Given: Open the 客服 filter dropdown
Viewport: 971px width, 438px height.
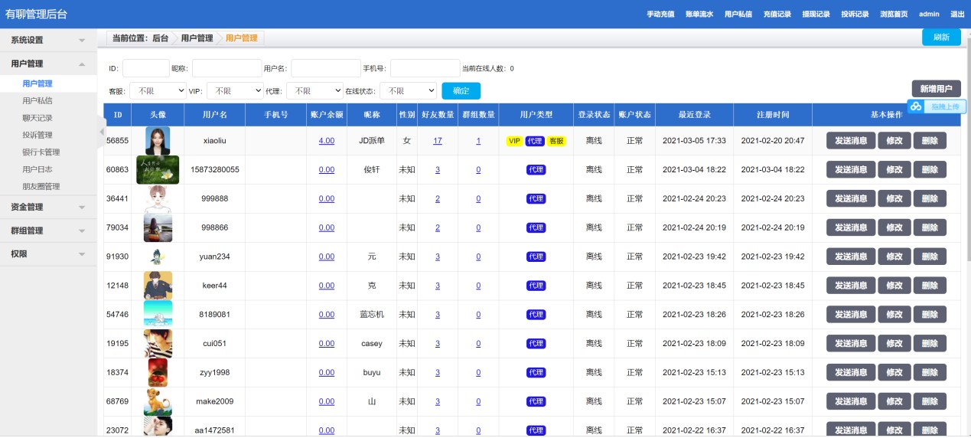Looking at the screenshot, I should click(157, 91).
